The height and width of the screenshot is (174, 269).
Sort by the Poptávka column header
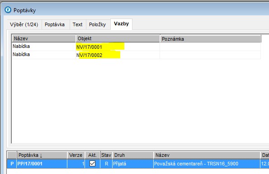[x=42, y=155]
